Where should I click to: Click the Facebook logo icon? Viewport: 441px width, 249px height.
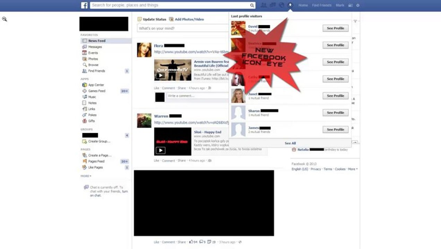click(x=84, y=5)
